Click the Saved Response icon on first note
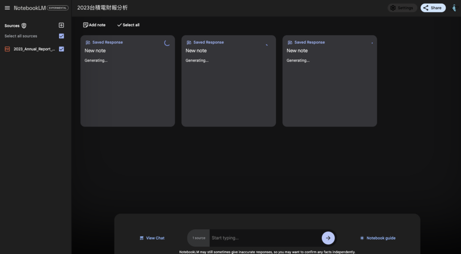The image size is (461, 254). [x=88, y=42]
